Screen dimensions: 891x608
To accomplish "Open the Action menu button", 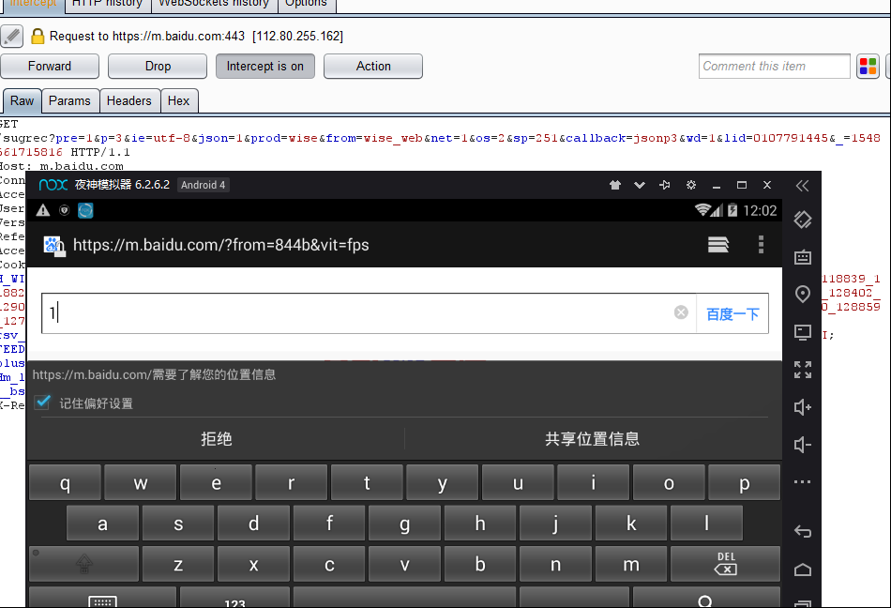I will (373, 66).
